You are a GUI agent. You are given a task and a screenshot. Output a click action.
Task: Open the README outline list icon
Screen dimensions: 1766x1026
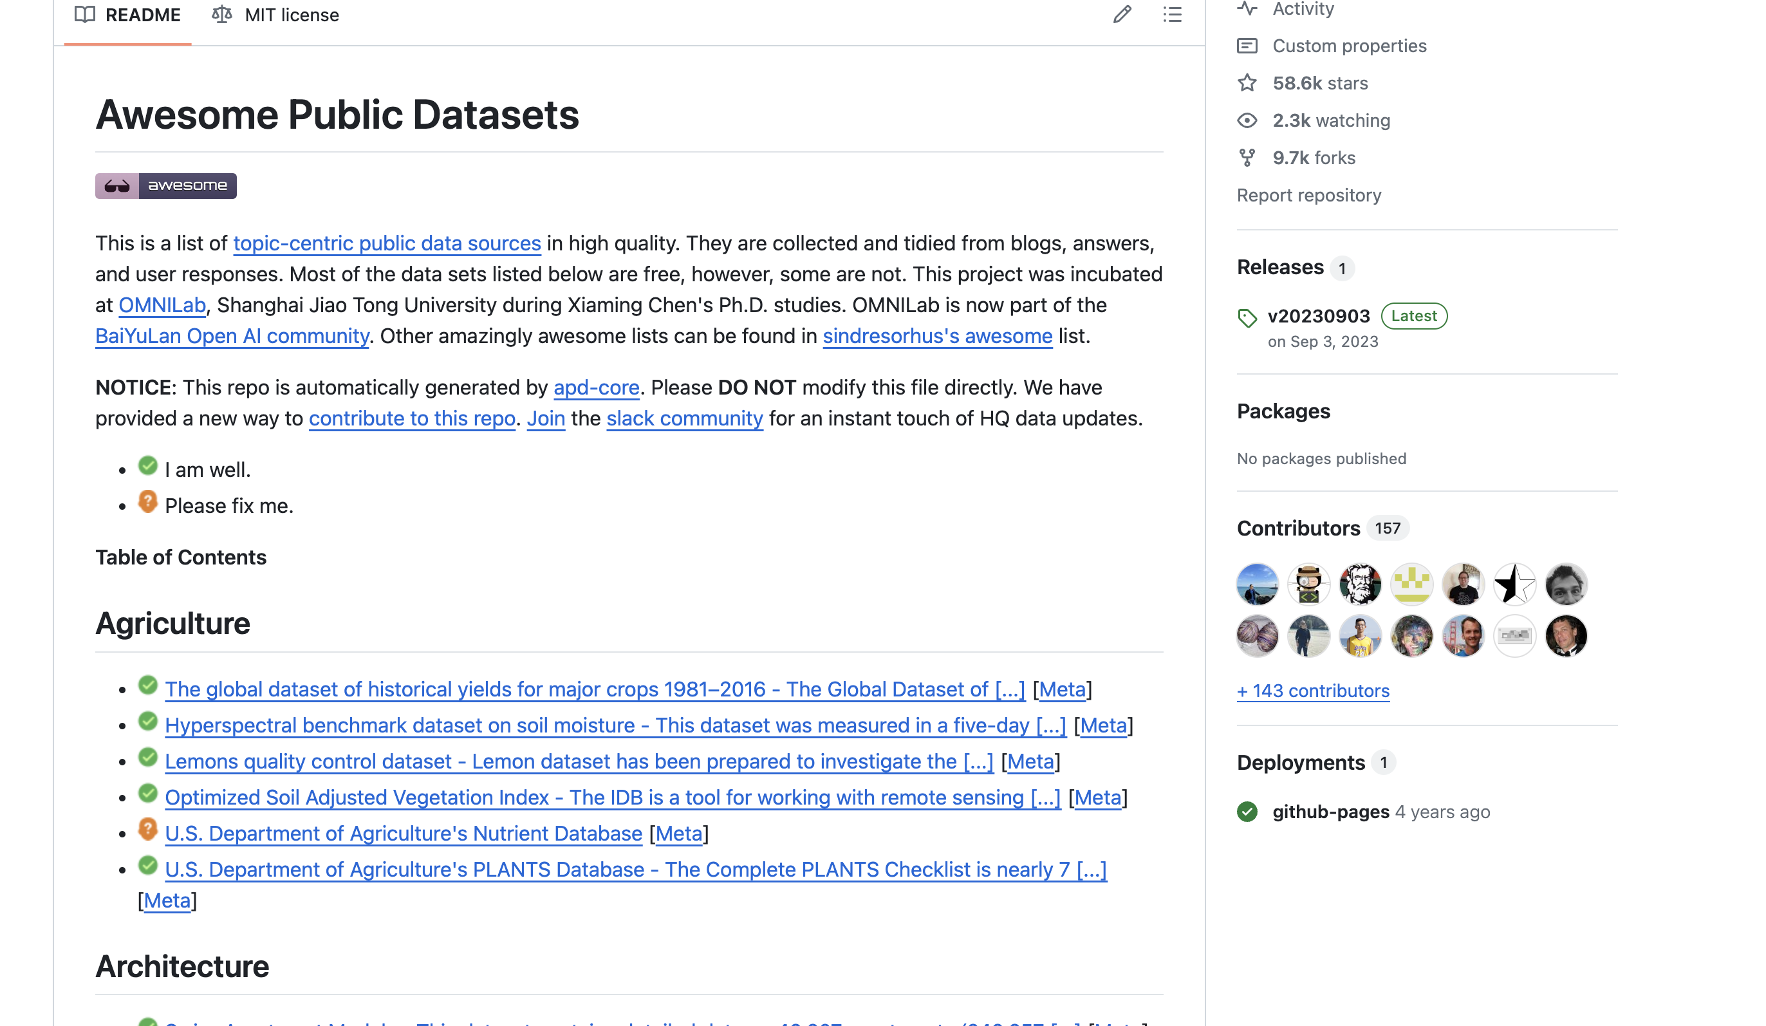coord(1173,15)
